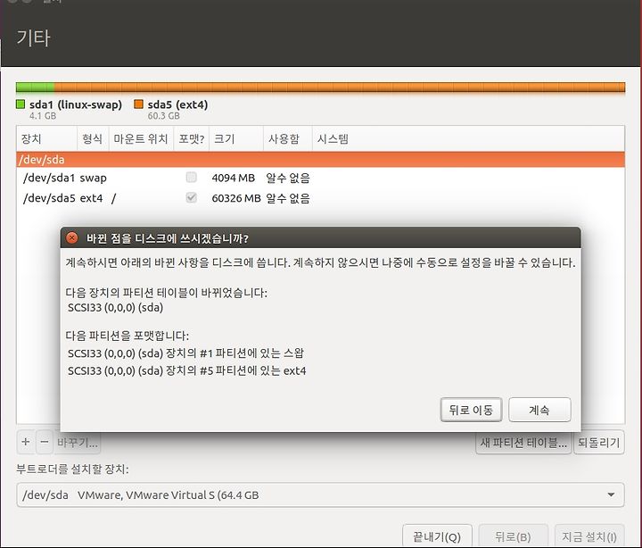The image size is (642, 548).
Task: Click the 부트로더를 설치할 장치 label
Action: (x=72, y=469)
